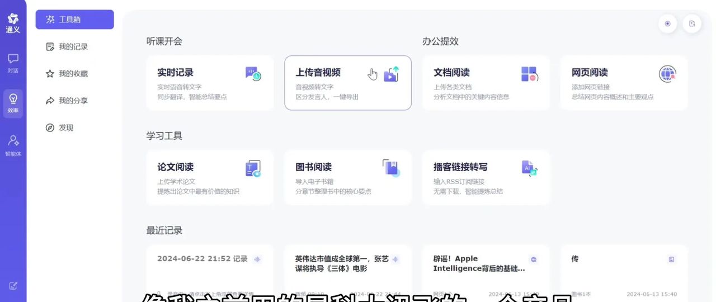Select the 效率 lightbulb sidebar icon

coord(13,103)
